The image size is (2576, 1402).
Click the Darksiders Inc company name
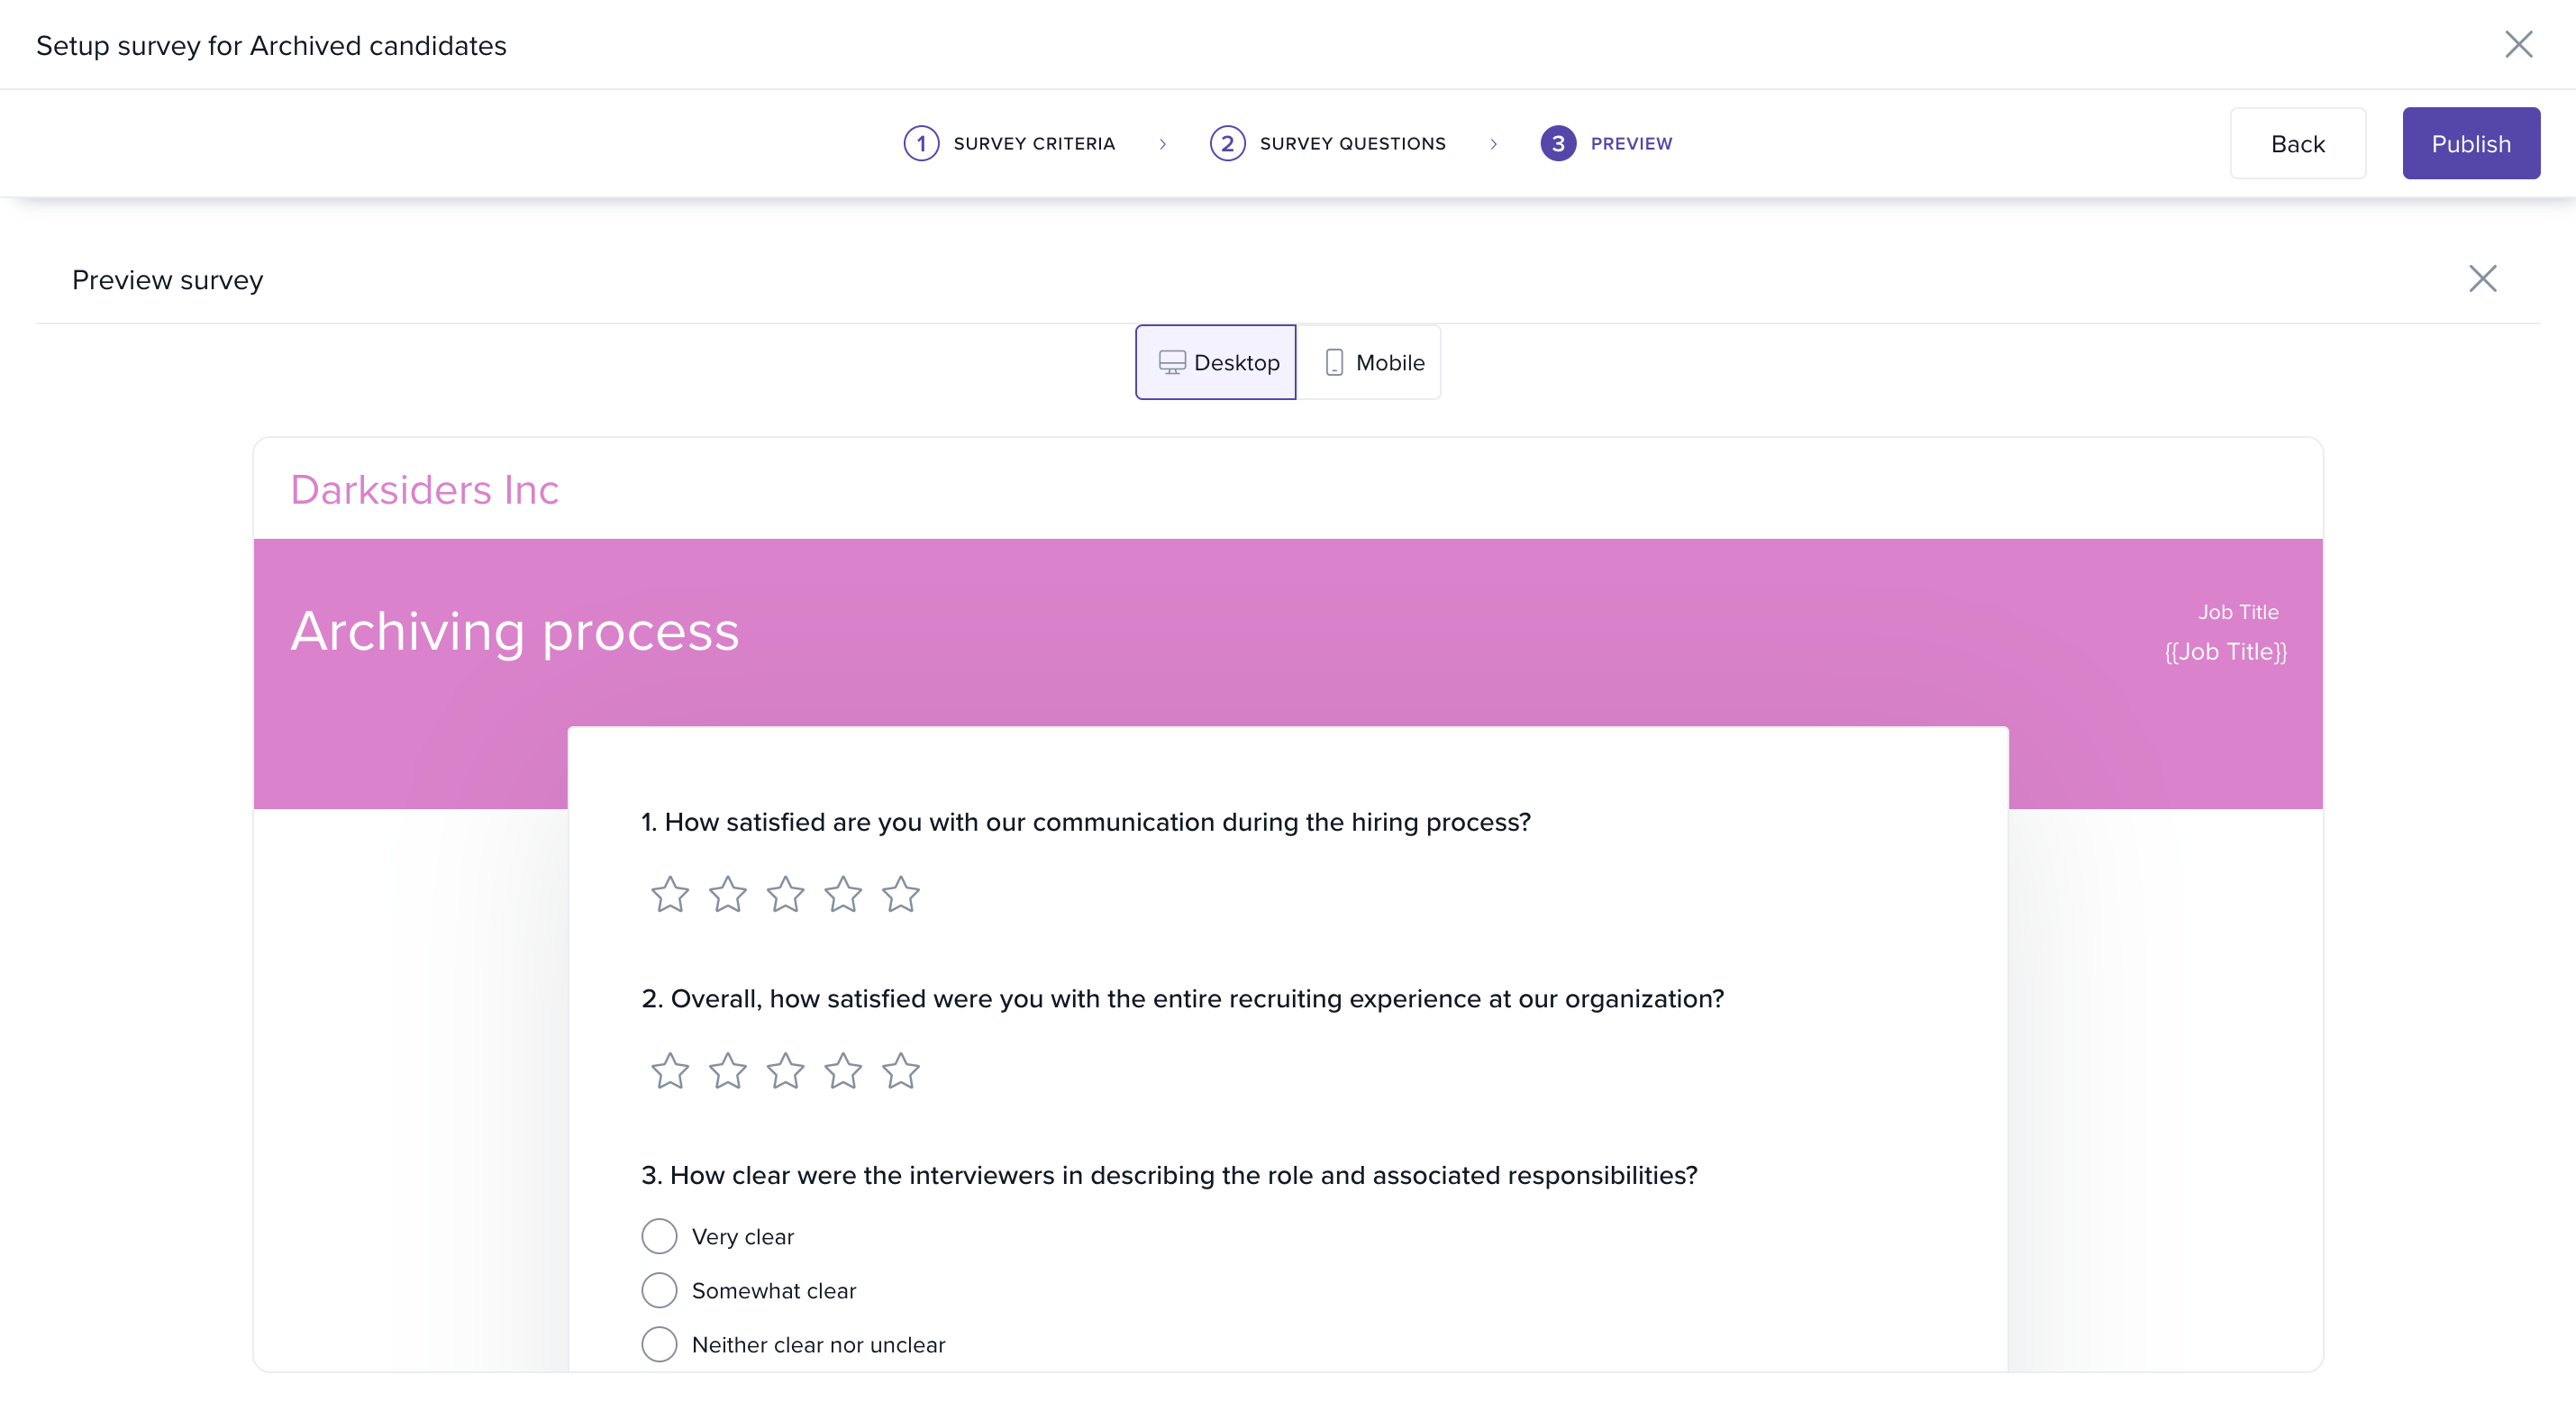point(424,490)
